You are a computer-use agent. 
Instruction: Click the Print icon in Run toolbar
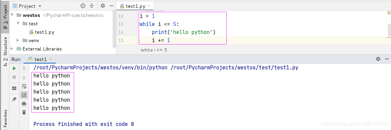(24, 104)
